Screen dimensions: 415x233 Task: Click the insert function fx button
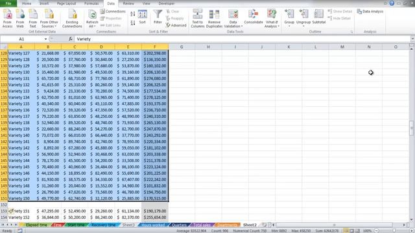pyautogui.click(x=71, y=39)
